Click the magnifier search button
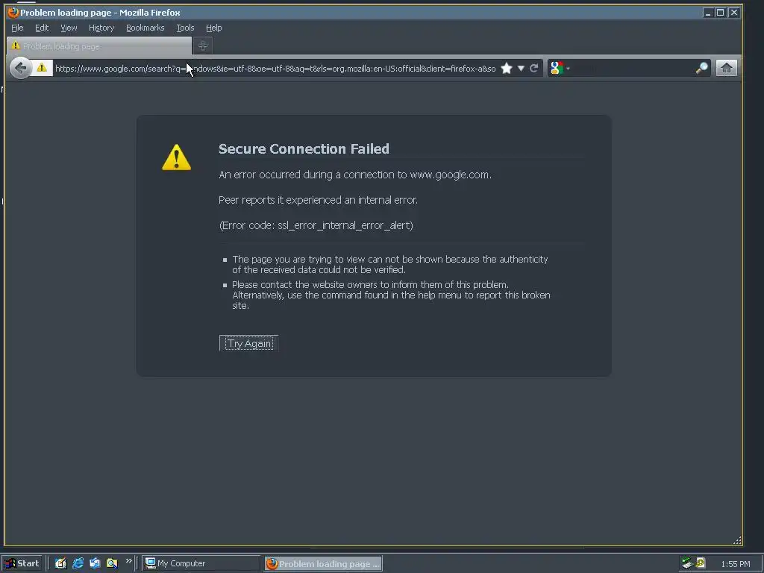 tap(701, 68)
